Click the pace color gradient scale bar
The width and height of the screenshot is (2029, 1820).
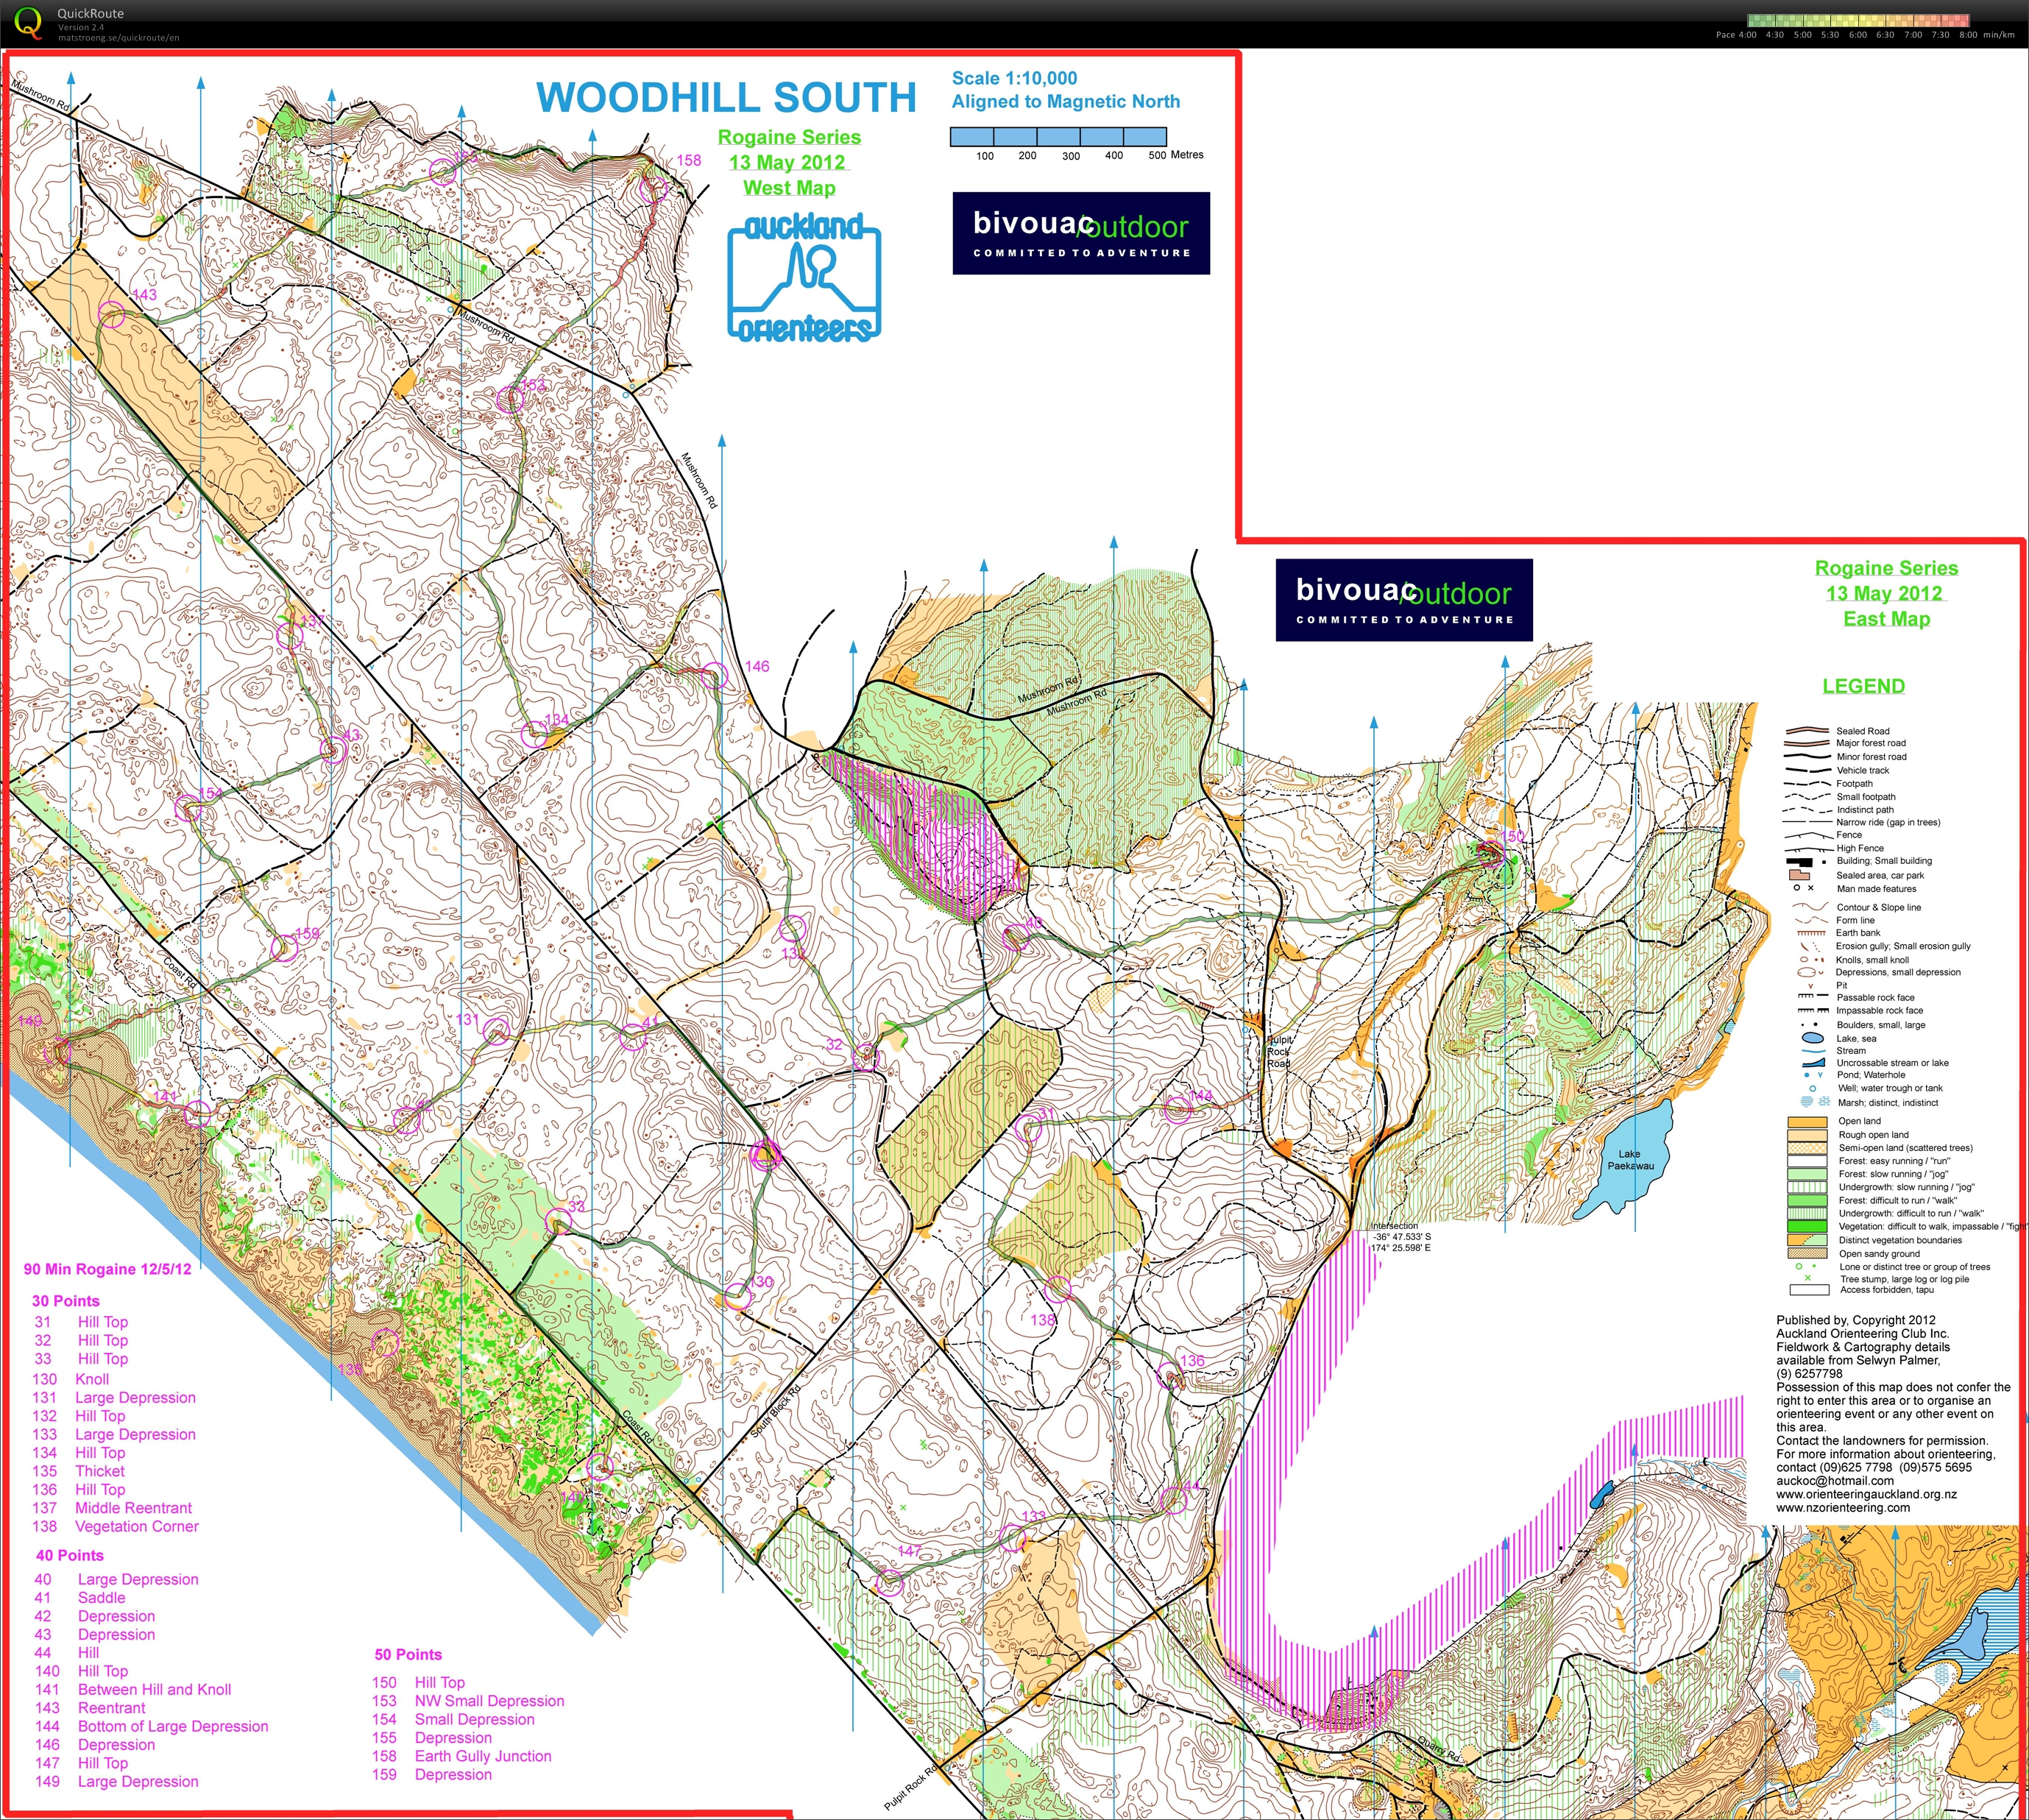(x=1857, y=20)
